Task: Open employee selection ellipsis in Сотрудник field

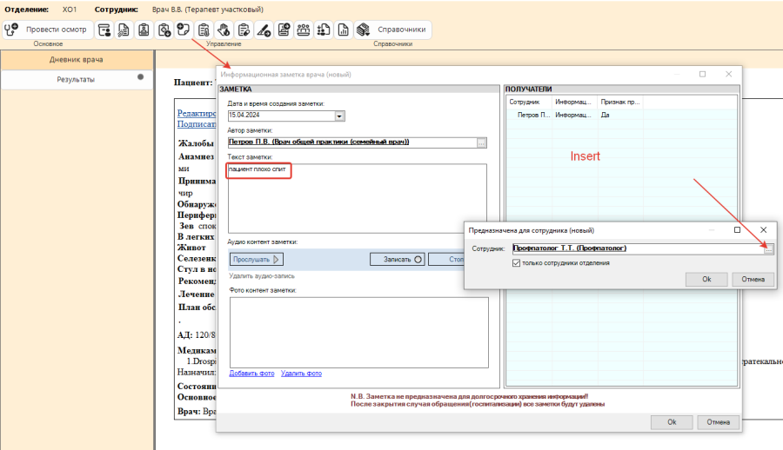Action: tap(769, 249)
